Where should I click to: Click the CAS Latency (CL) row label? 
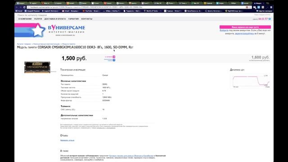pos(68,110)
